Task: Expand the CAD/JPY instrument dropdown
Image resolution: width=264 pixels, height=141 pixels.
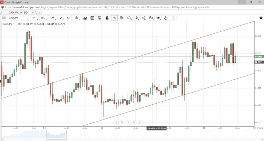Action: pyautogui.click(x=18, y=18)
